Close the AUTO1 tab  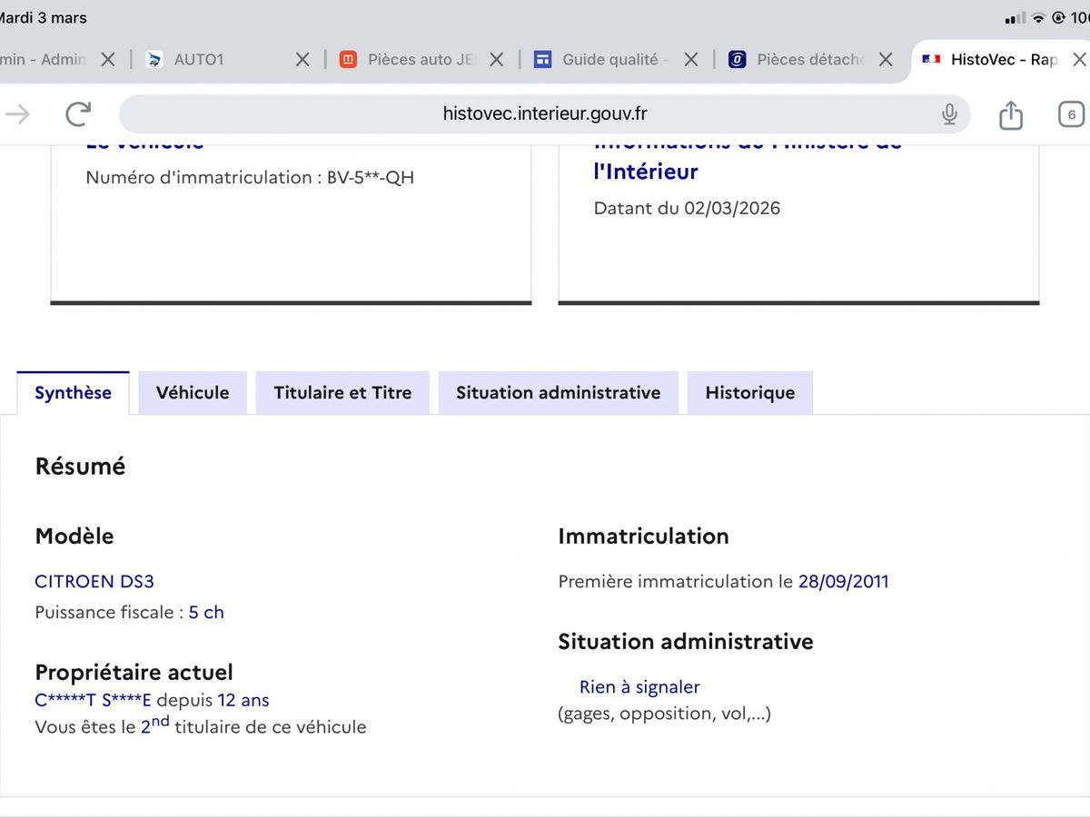click(302, 60)
